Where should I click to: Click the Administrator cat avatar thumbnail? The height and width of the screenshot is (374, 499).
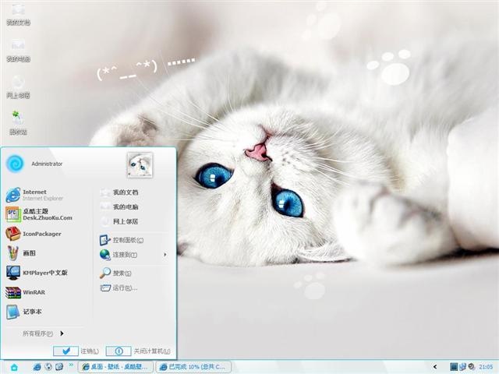(140, 164)
